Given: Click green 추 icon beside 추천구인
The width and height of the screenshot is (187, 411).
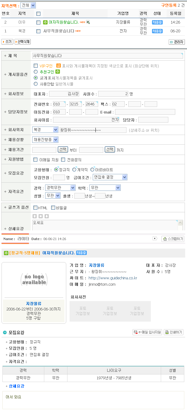Looking at the screenshot, I should tap(58, 72).
